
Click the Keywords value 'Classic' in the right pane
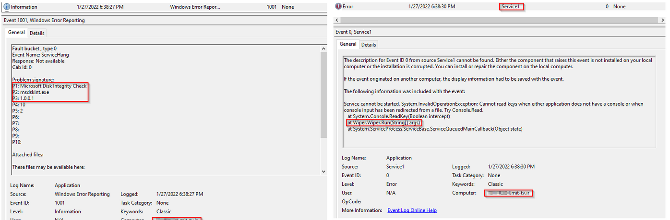pyautogui.click(x=495, y=184)
